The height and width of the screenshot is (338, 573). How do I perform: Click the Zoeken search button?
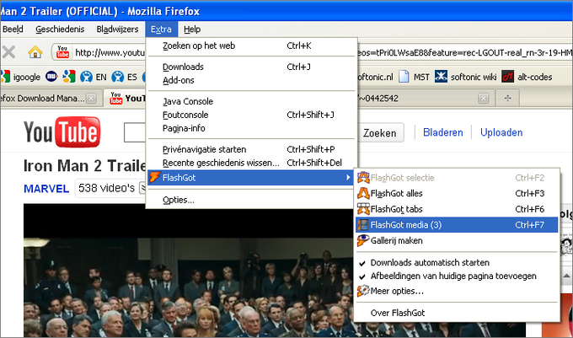pos(380,132)
